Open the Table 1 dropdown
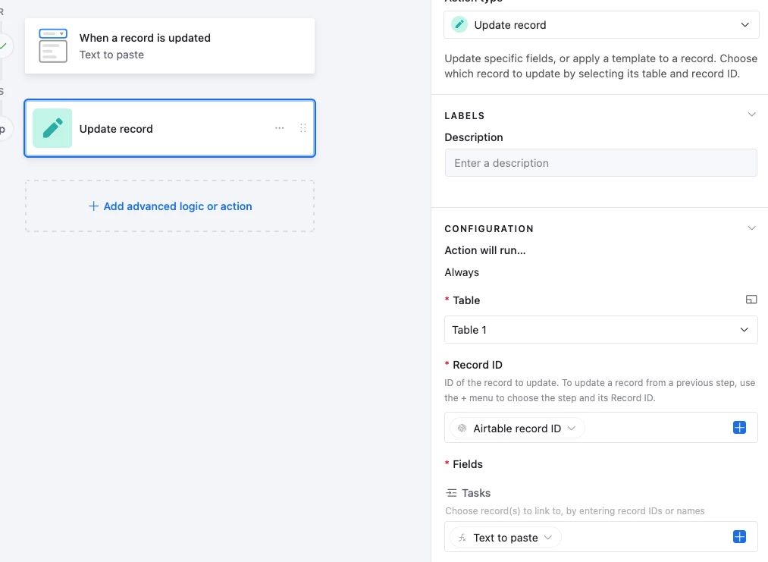 [600, 330]
